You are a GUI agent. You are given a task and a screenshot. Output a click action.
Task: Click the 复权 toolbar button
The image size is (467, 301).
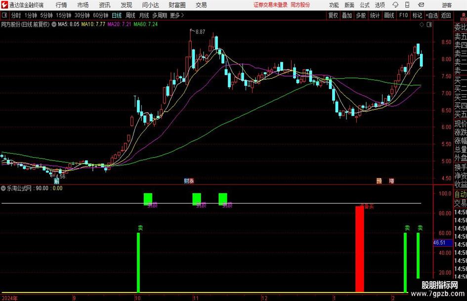[x=333, y=15]
